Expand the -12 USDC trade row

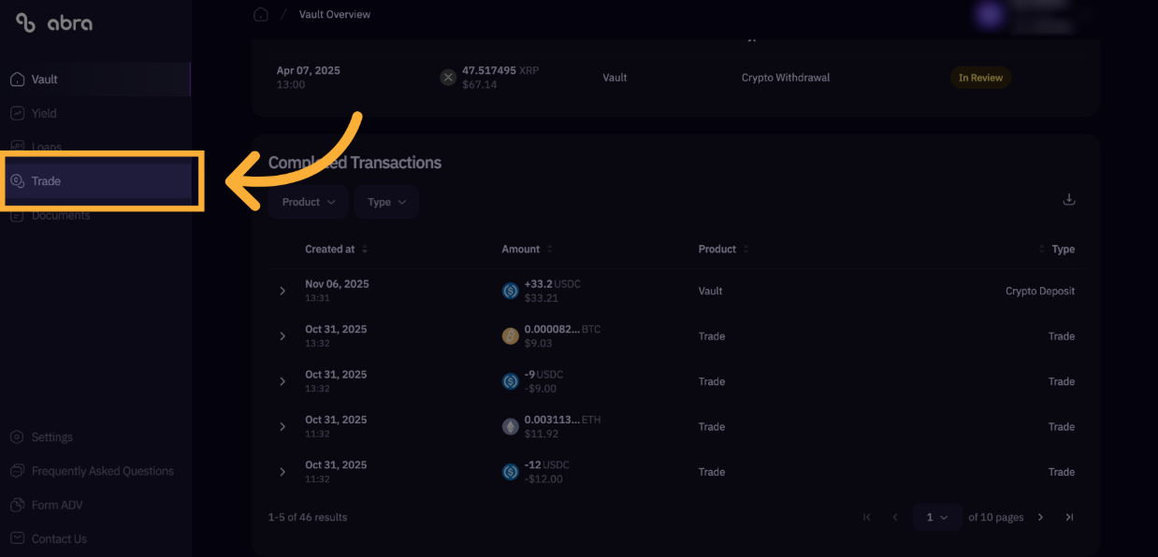[282, 472]
